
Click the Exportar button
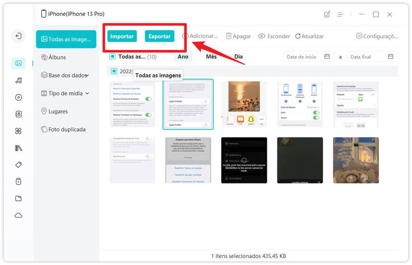pos(160,36)
